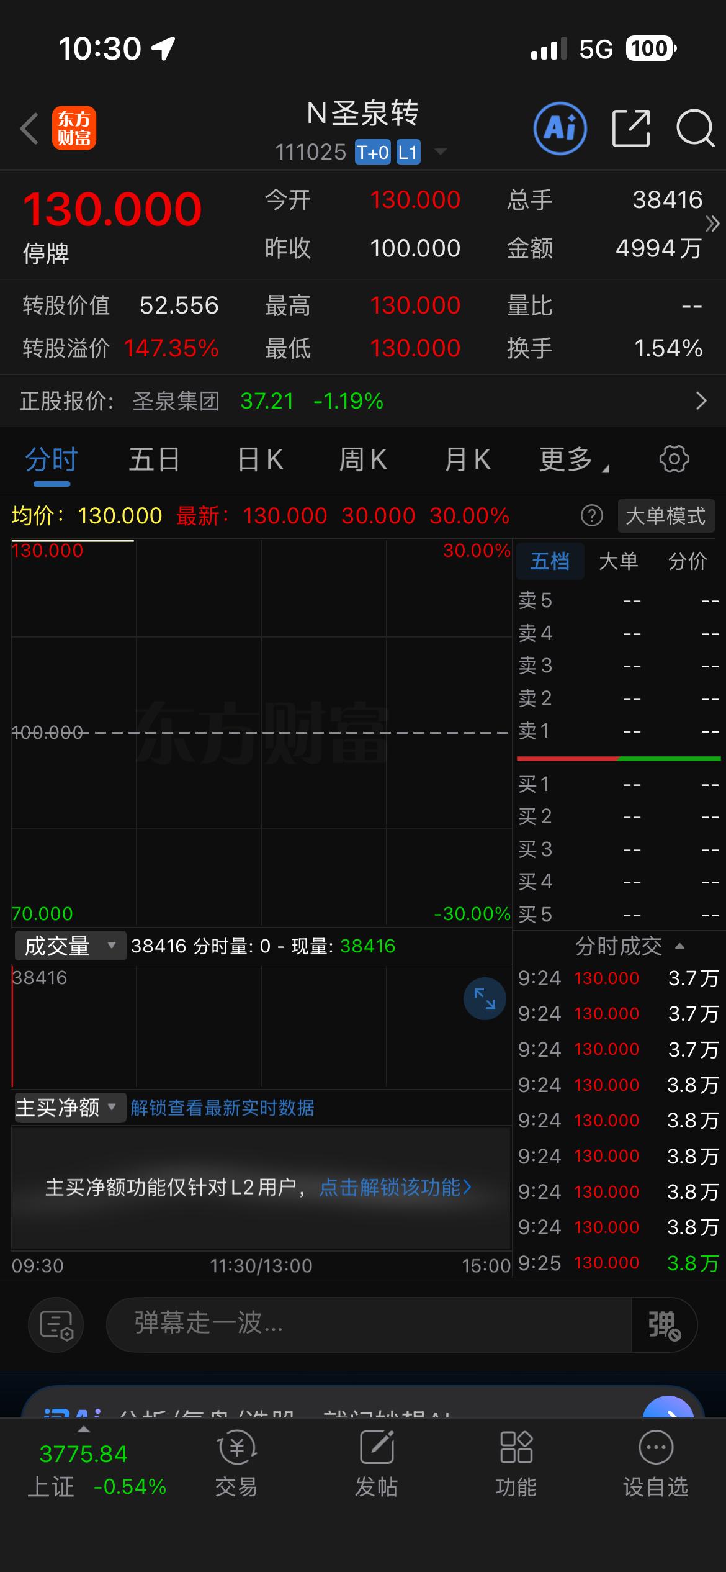Open the search magnifier icon
The image size is (726, 1572).
pyautogui.click(x=696, y=129)
